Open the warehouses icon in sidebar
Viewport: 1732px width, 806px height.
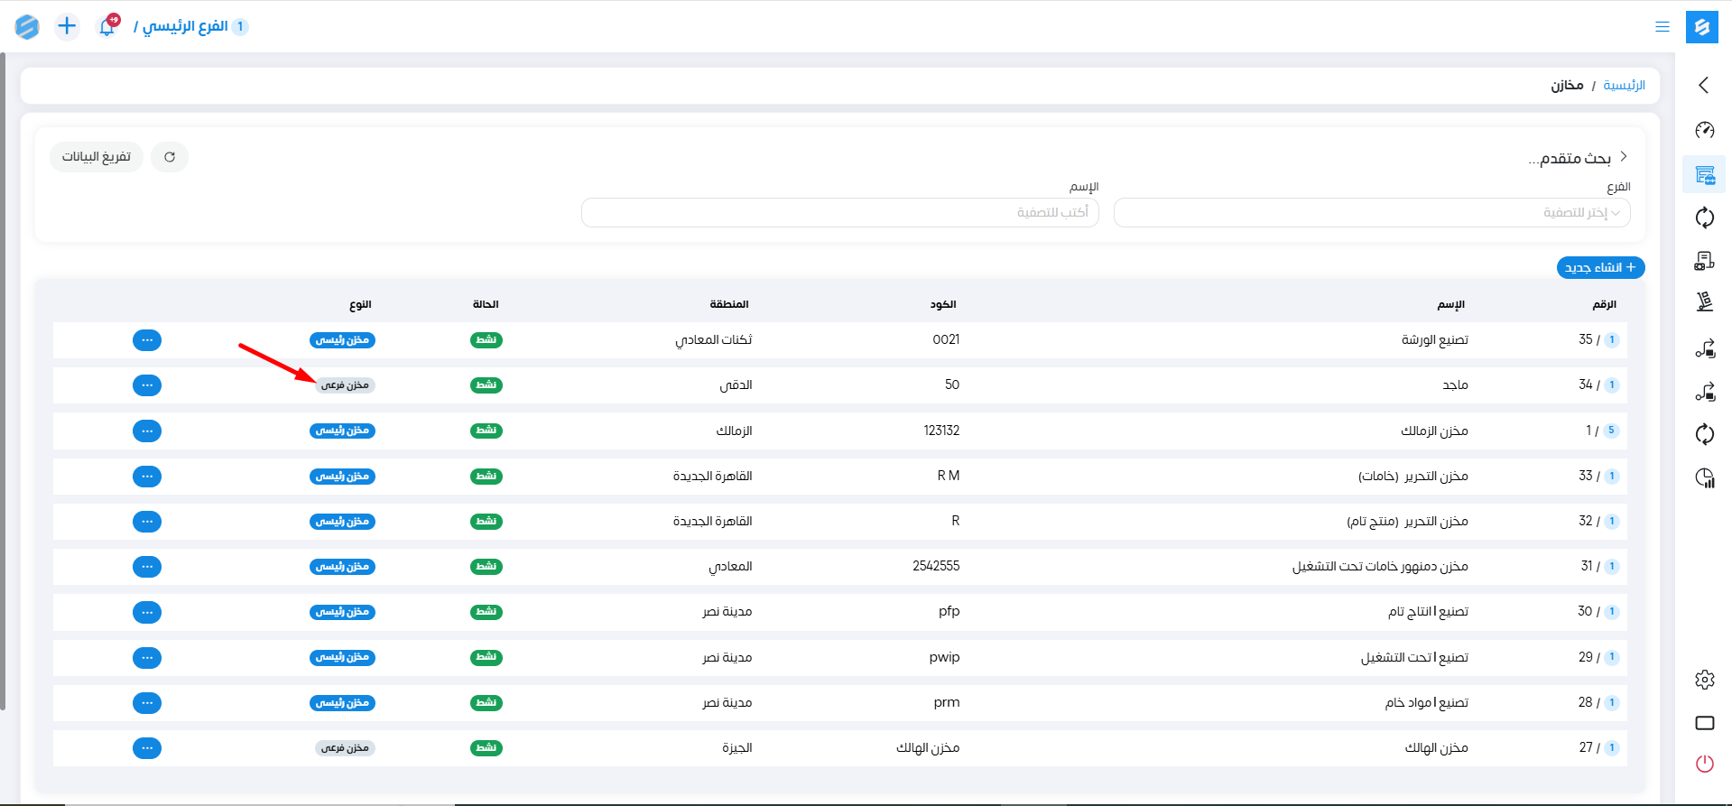1704,174
